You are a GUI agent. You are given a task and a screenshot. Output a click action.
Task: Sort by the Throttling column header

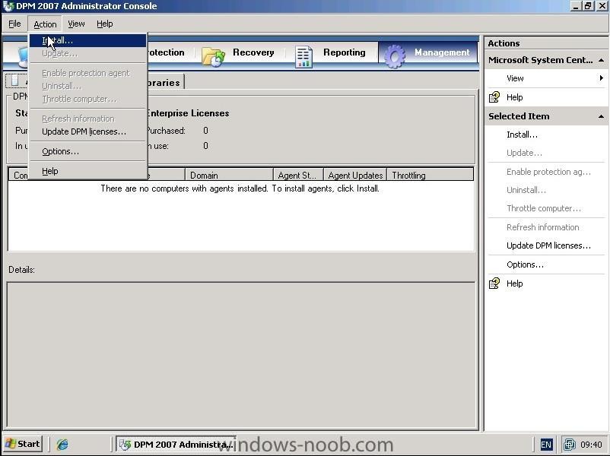[x=430, y=176]
